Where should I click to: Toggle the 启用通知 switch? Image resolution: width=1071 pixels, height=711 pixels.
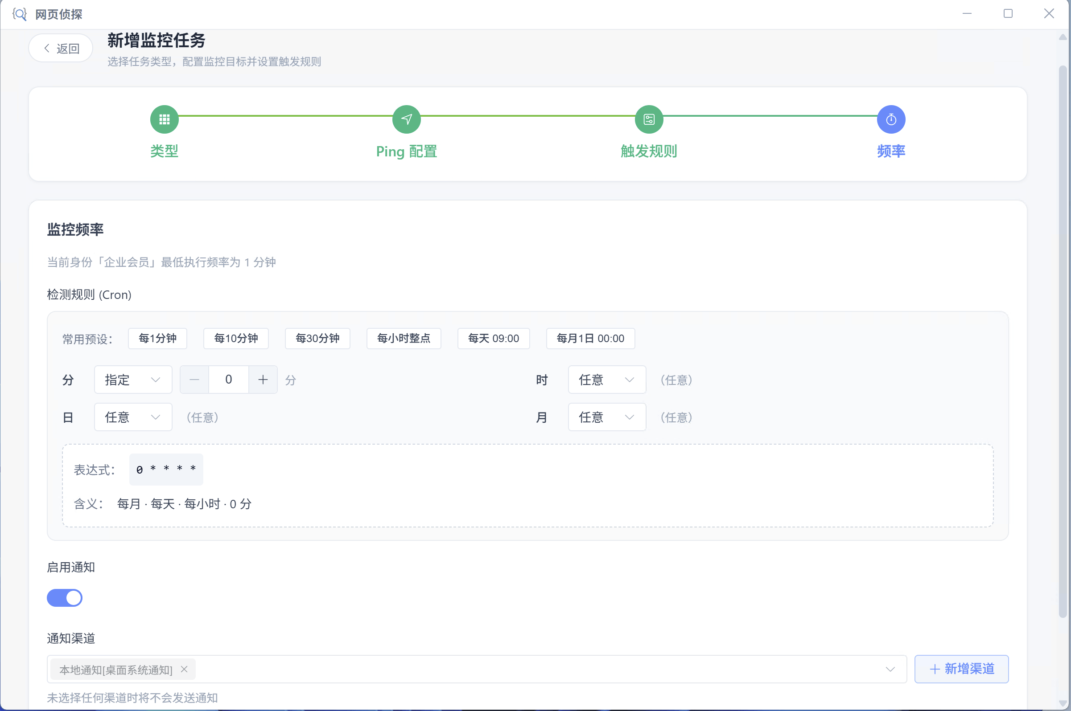click(x=65, y=598)
